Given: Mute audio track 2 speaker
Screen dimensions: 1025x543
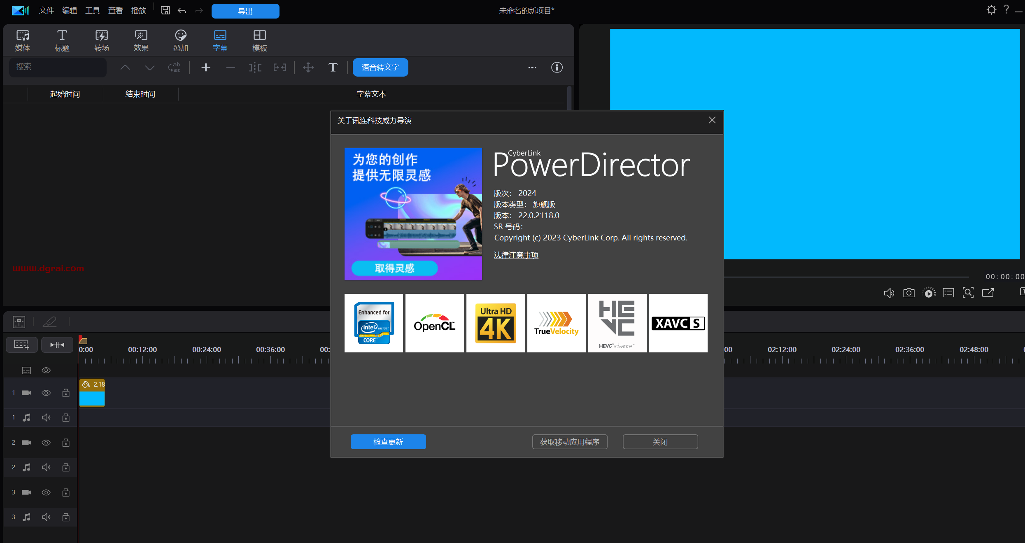Looking at the screenshot, I should (46, 467).
